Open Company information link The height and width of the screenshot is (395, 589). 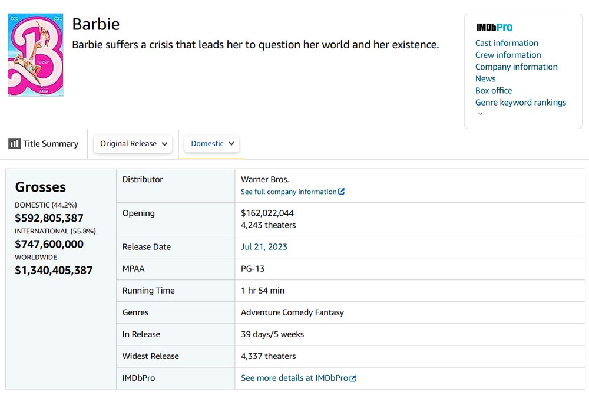pos(516,67)
